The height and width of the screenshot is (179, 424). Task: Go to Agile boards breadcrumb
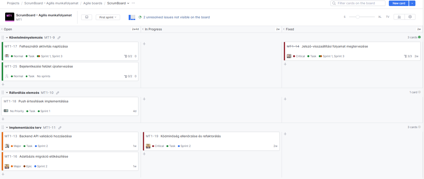(93, 3)
